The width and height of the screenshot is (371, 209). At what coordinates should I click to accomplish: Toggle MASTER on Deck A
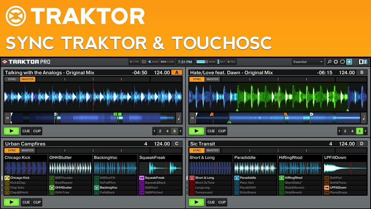pos(28,79)
